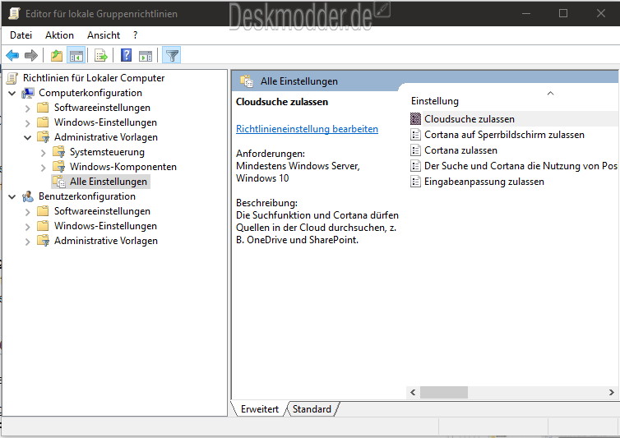This screenshot has width=620, height=438.
Task: Select Richtlinien für Lokaler Computer root
Action: (x=94, y=78)
